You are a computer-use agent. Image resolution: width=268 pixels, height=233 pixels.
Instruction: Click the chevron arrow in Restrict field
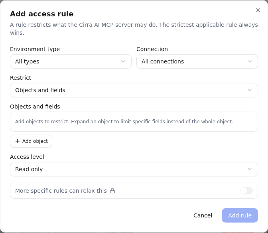click(x=250, y=90)
